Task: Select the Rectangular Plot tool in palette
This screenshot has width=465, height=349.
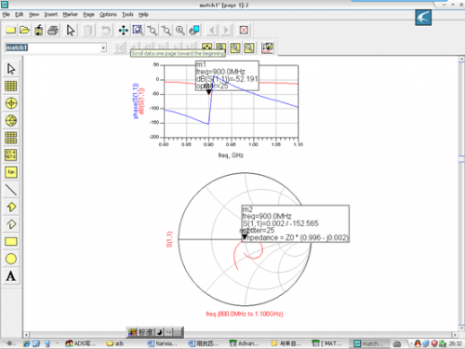Action: (x=11, y=86)
